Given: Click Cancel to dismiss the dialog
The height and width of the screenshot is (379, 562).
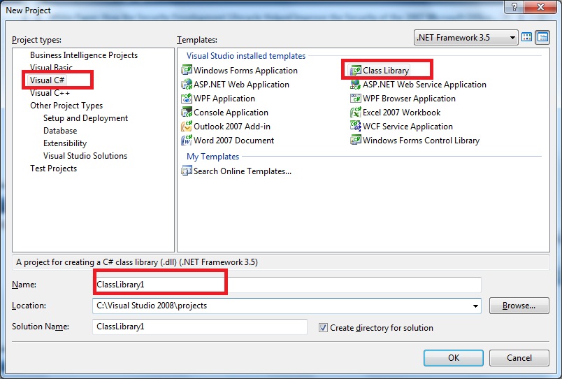Looking at the screenshot, I should pyautogui.click(x=519, y=358).
